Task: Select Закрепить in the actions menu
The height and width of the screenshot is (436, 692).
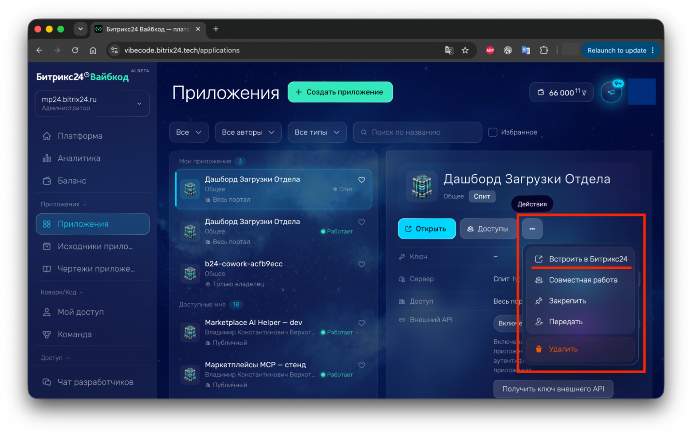Action: coord(581,301)
